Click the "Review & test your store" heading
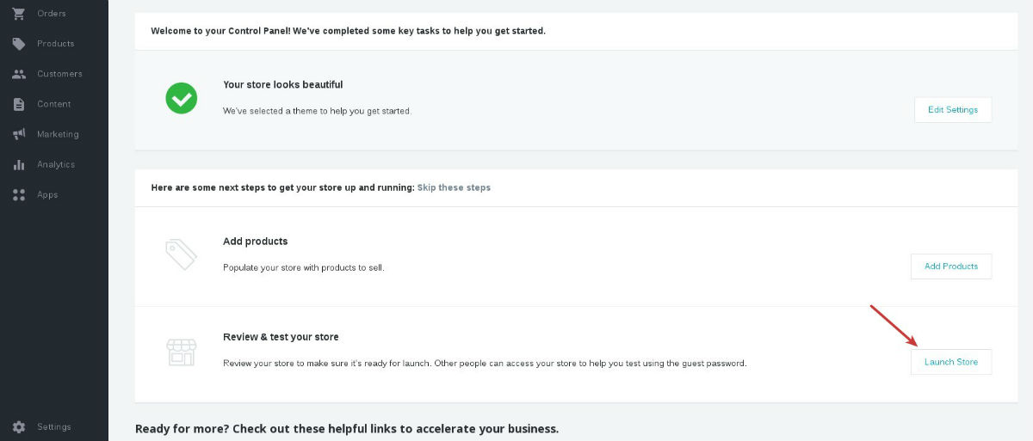This screenshot has width=1033, height=441. coord(281,337)
